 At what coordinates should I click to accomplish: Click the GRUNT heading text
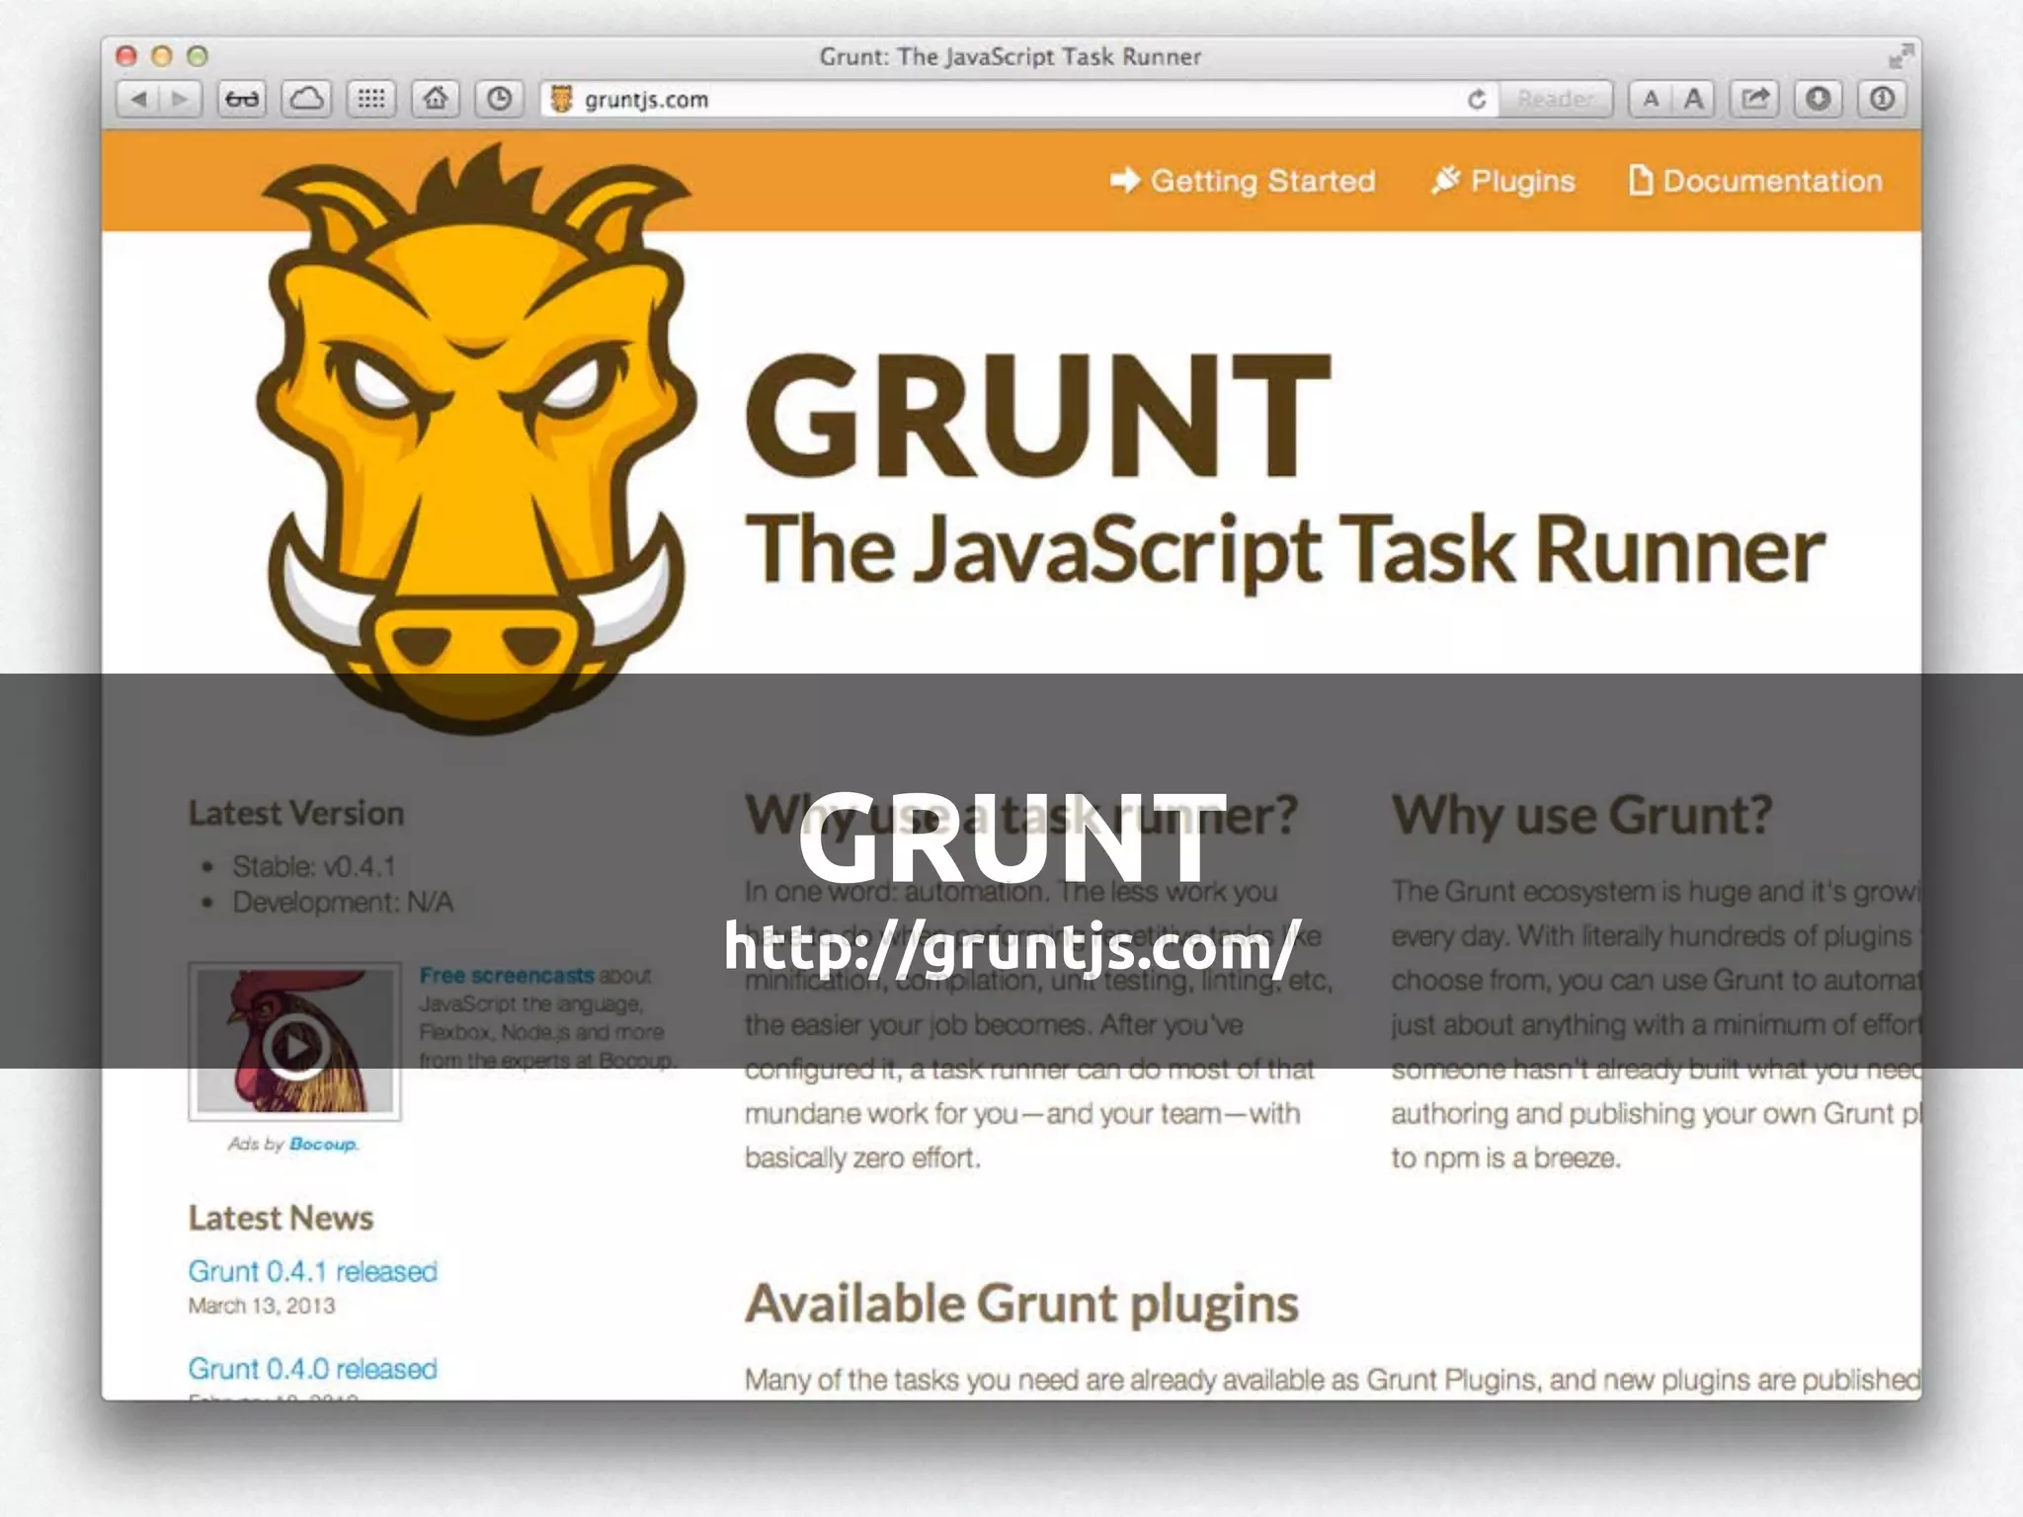coord(1038,417)
